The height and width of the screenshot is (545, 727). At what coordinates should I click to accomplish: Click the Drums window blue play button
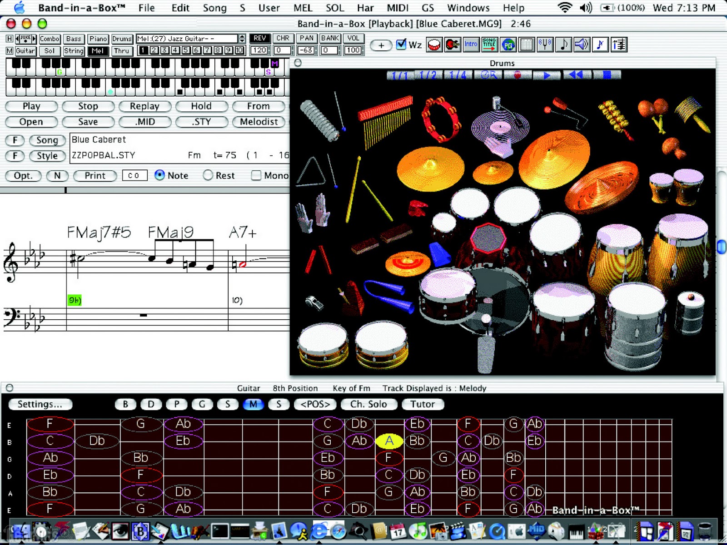[547, 75]
